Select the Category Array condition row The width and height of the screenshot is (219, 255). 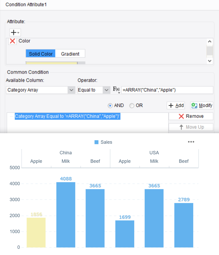(x=68, y=116)
